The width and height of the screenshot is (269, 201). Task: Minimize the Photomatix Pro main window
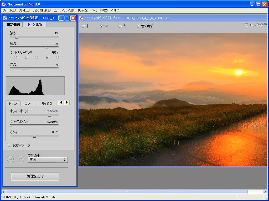click(x=252, y=4)
